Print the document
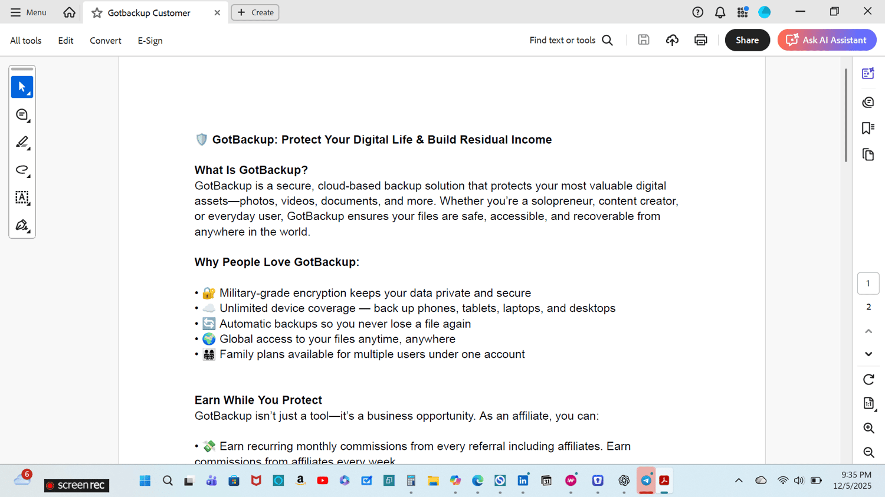This screenshot has width=885, height=497. click(701, 40)
